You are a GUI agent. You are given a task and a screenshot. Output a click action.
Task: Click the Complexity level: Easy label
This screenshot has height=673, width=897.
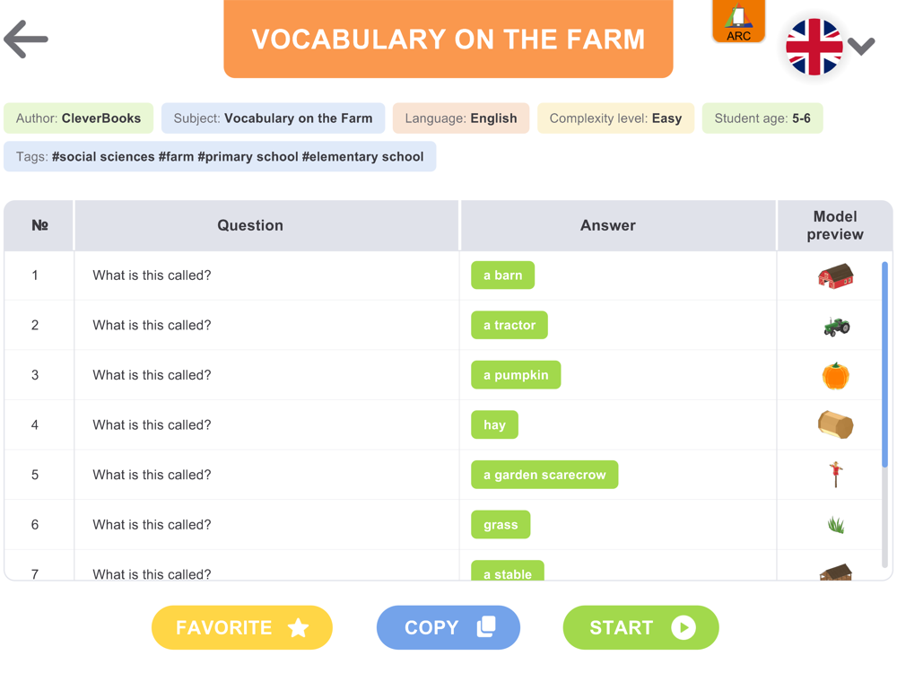click(x=615, y=118)
